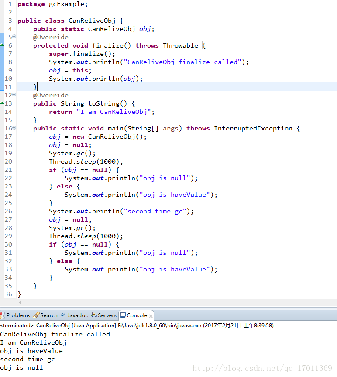This screenshot has width=337, height=377.
Task: Click 'System.gc();' on line 28
Action: (72, 228)
